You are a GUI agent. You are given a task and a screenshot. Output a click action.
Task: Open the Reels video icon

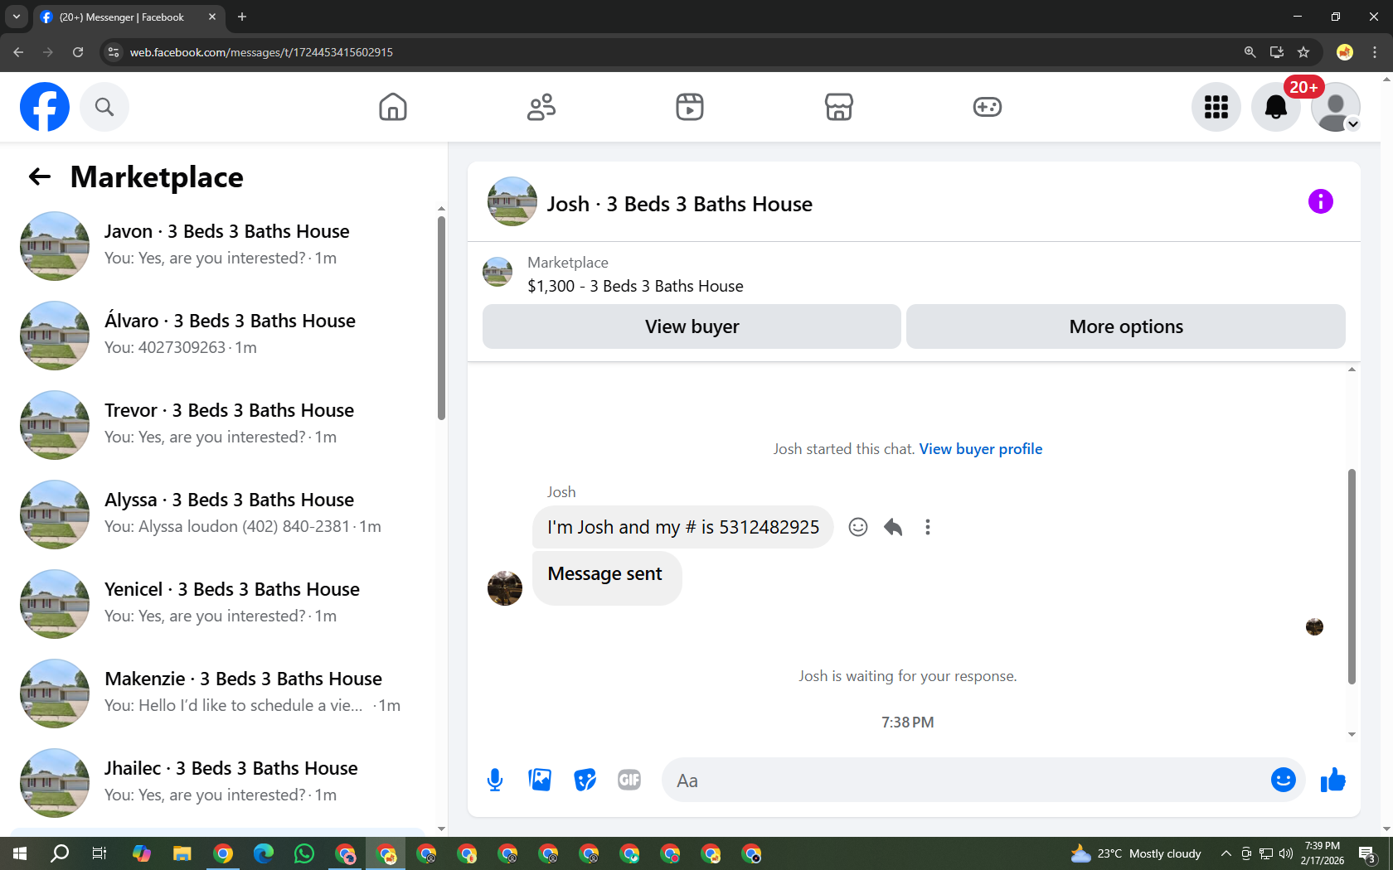click(690, 107)
